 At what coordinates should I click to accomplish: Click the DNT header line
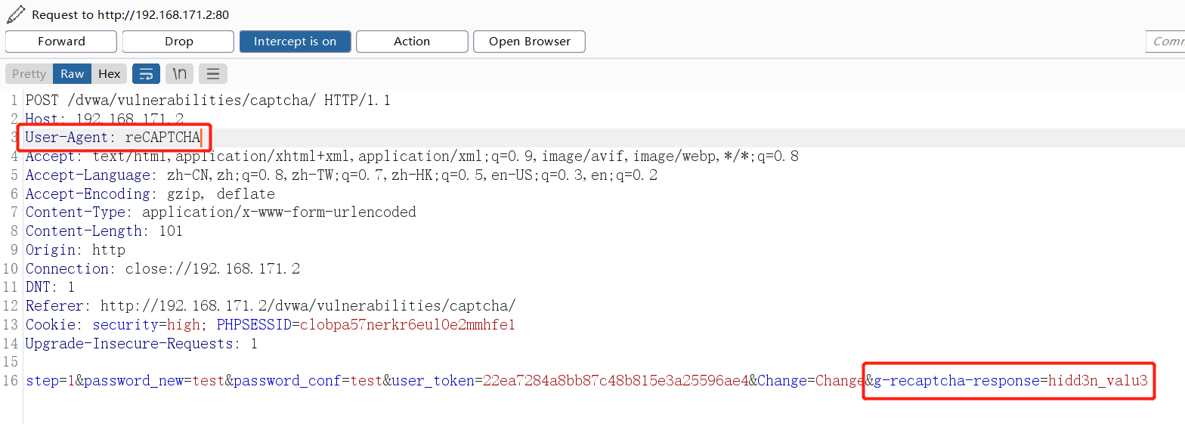click(x=50, y=287)
